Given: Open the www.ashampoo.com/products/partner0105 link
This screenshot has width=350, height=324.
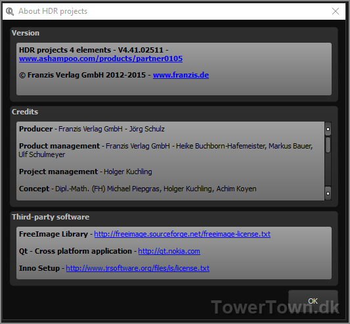Looking at the screenshot, I should 100,58.
